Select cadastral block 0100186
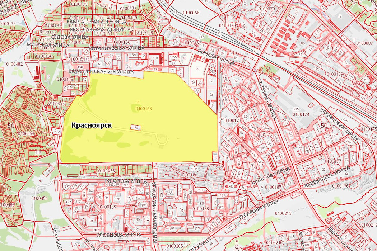The height and width of the screenshot is (251, 377). point(189,175)
